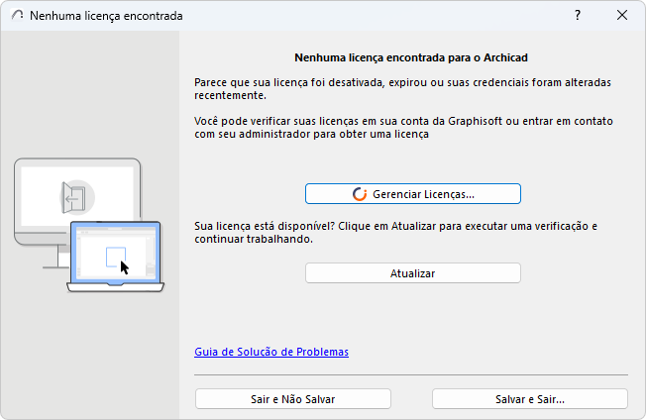Image resolution: width=646 pixels, height=420 pixels.
Task: Click Atualizar to recheck license
Action: coord(413,273)
